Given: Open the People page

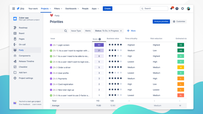Looking at the screenshot, I should [85, 9].
